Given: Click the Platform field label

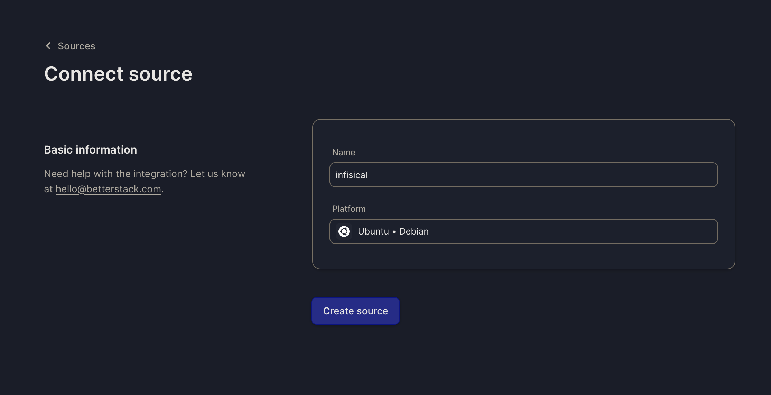Looking at the screenshot, I should [349, 209].
